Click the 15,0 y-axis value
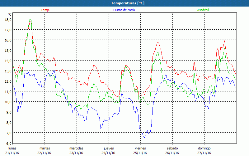The image size is (249, 156). [x=8, y=50]
